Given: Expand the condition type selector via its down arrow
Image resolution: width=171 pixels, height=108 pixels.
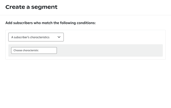Looking at the screenshot, I should click(x=59, y=37).
